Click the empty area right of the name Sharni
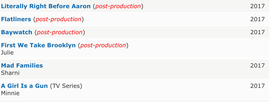Screen dimensions: 271x102 click(135, 73)
